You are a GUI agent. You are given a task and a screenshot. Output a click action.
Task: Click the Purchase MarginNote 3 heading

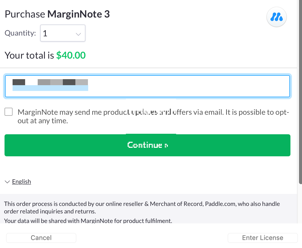(57, 14)
